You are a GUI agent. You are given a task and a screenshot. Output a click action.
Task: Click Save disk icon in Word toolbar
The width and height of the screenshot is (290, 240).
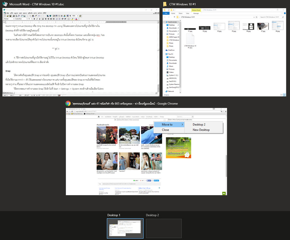click(11, 16)
